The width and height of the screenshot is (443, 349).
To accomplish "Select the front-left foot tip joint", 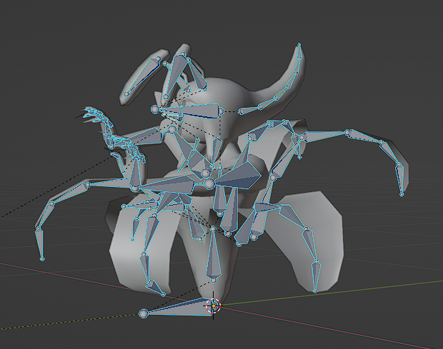I will 164,293.
